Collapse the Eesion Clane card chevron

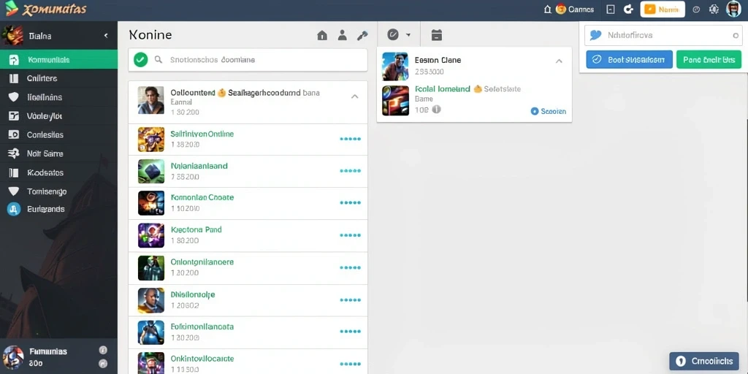559,61
